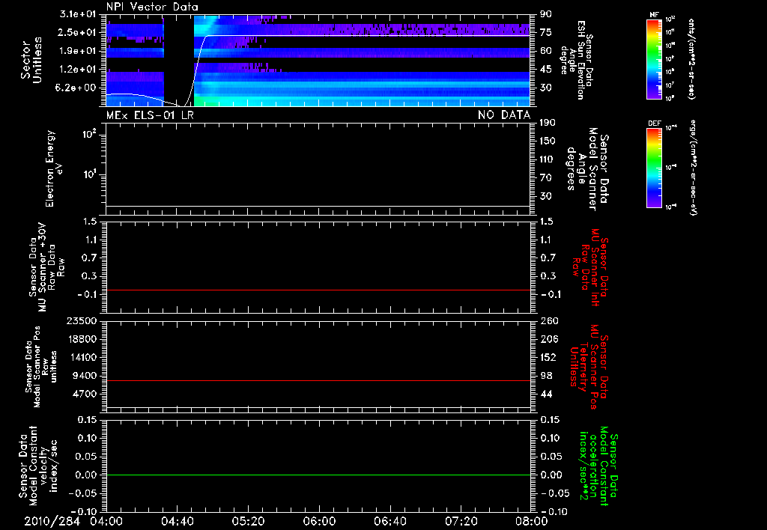Click the red line in MU Scanner +30V panel

[x=318, y=290]
